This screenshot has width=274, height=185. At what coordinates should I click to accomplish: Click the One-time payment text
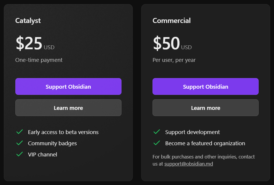tap(39, 60)
